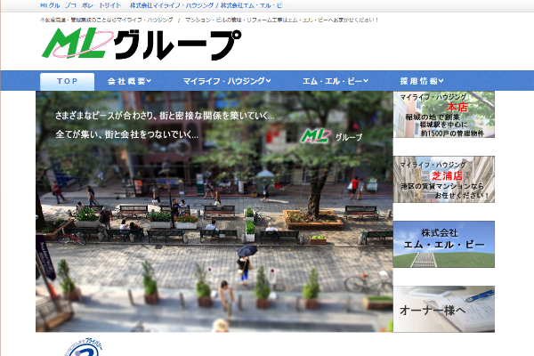
Task: Click the street scene hero image
Action: coord(214,212)
